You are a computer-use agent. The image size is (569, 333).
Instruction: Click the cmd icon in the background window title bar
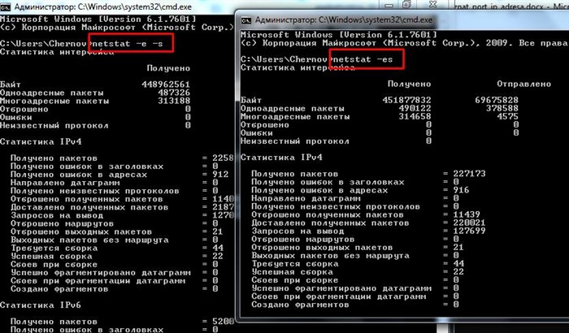pyautogui.click(x=5, y=6)
